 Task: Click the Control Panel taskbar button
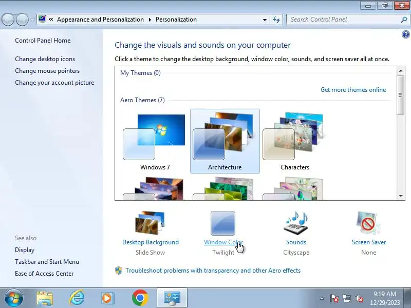tap(172, 298)
